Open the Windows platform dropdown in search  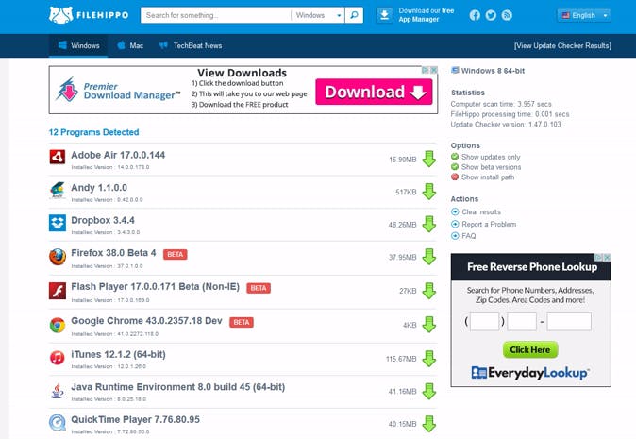[x=318, y=15]
